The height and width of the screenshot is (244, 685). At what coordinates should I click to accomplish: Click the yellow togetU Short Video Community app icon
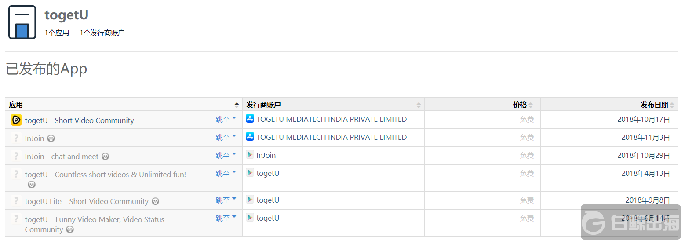pyautogui.click(x=16, y=120)
